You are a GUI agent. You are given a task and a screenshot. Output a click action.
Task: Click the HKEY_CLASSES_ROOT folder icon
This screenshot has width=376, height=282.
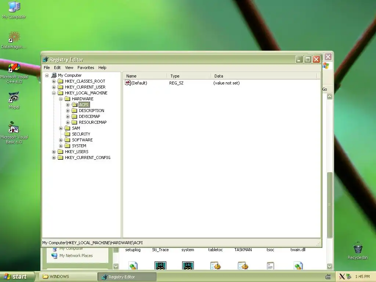(x=61, y=81)
